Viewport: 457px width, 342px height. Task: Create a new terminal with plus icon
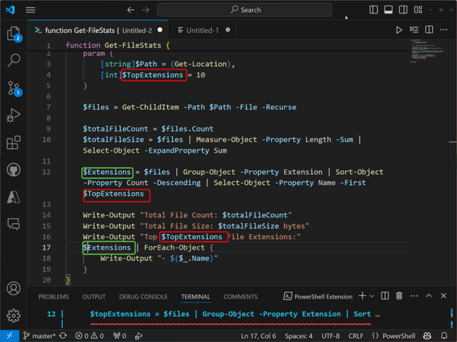pyautogui.click(x=363, y=296)
